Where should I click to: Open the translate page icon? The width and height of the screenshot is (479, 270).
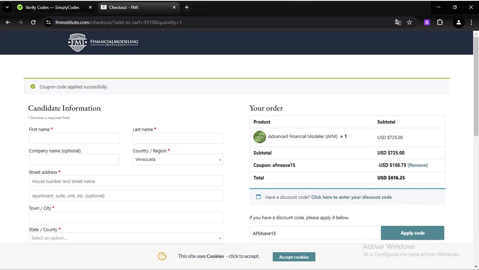click(x=398, y=22)
